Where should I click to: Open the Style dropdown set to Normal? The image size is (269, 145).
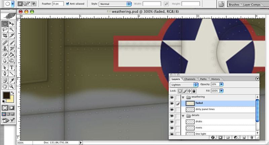click(x=115, y=4)
